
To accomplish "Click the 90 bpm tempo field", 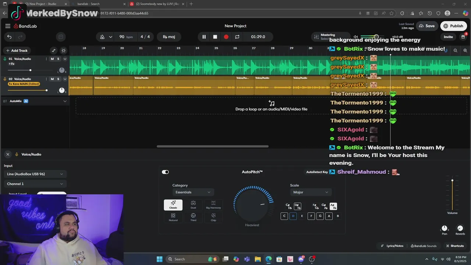I will pos(126,37).
